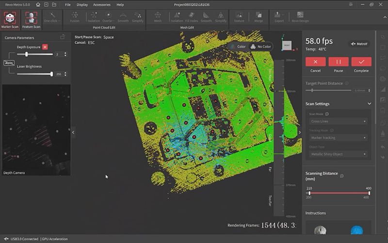388x243 pixels.
Task: Click the view orientation cube
Action: tap(287, 45)
